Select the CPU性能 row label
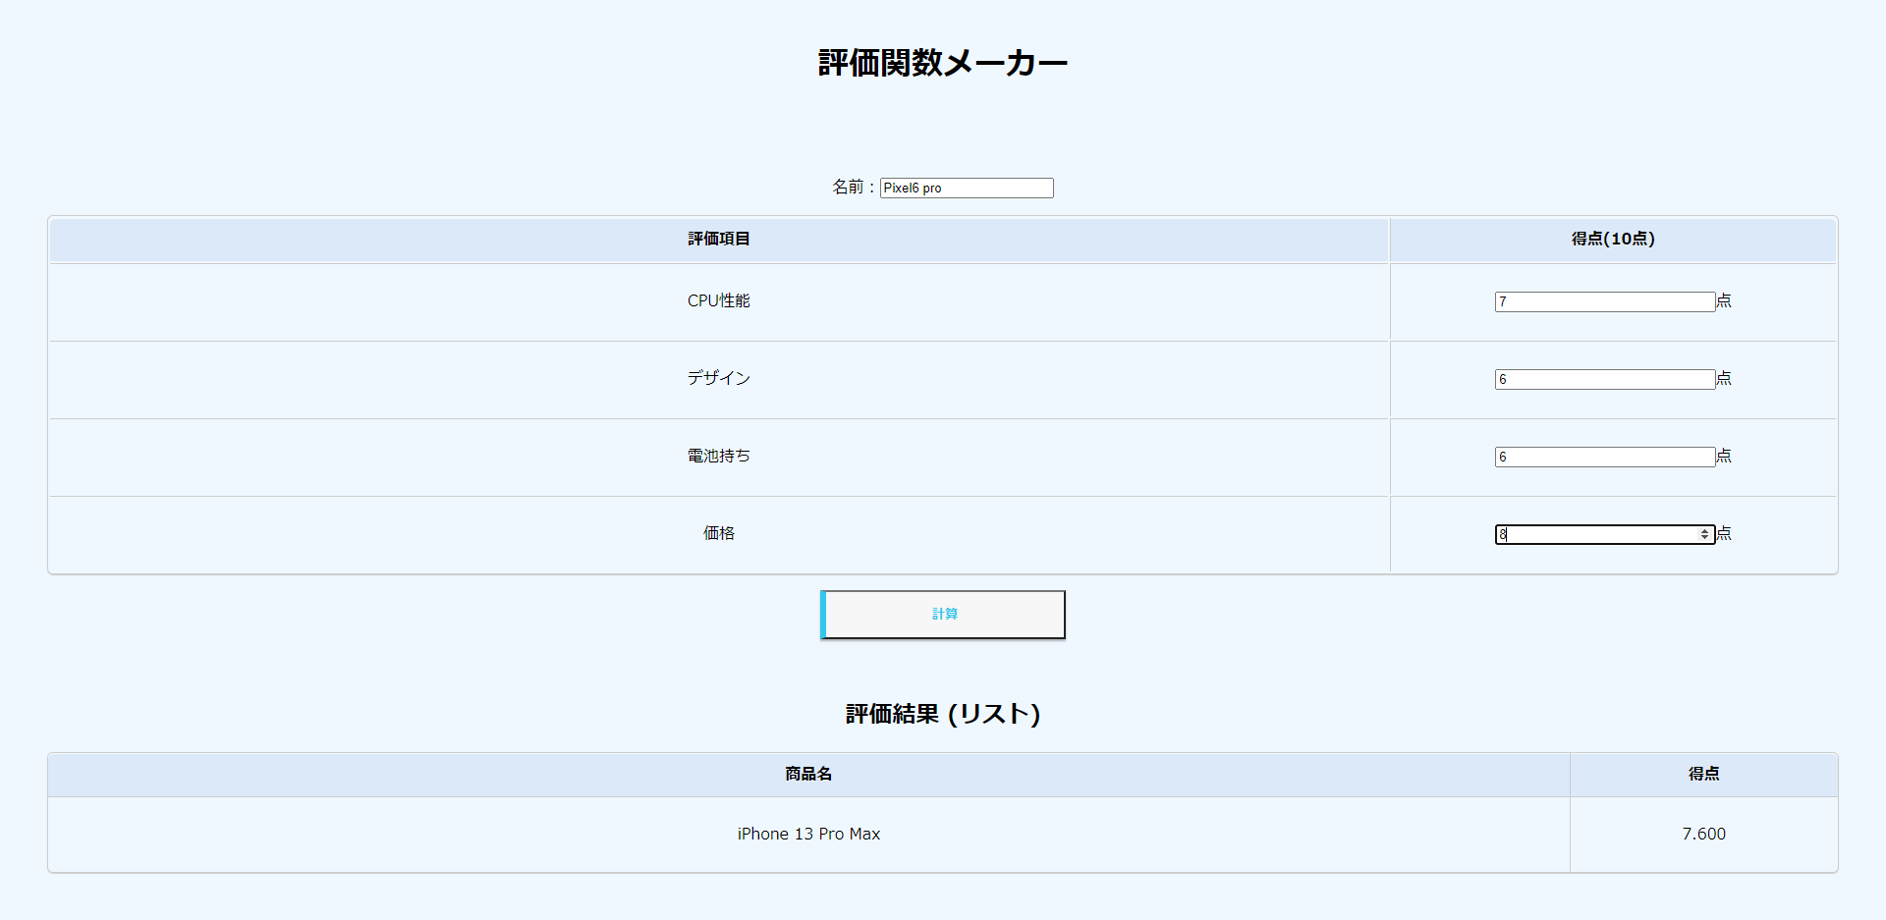The height and width of the screenshot is (920, 1886). coord(719,300)
